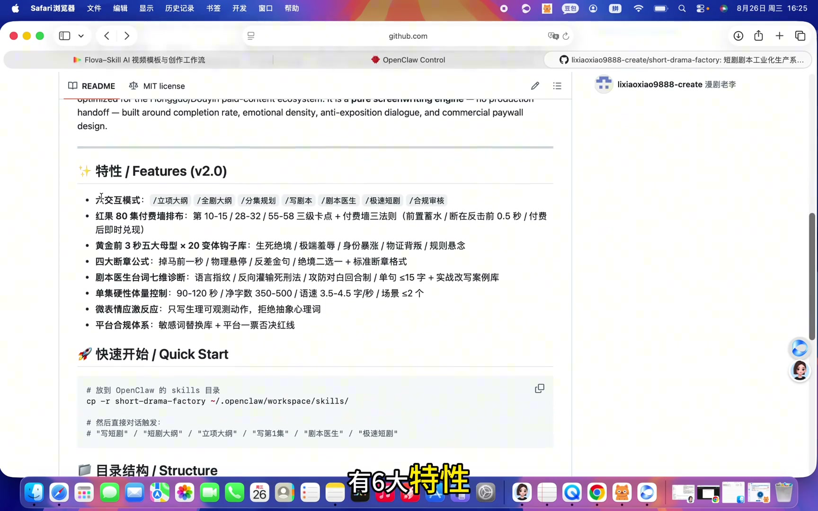Show Safari downloads

[738, 36]
